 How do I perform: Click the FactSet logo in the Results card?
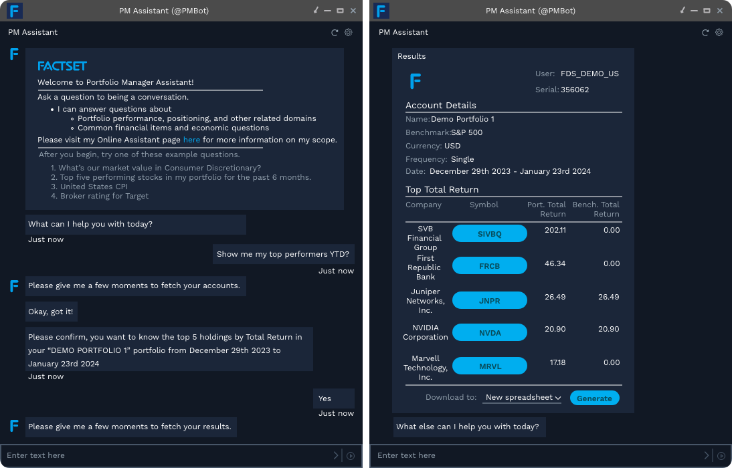pos(416,81)
